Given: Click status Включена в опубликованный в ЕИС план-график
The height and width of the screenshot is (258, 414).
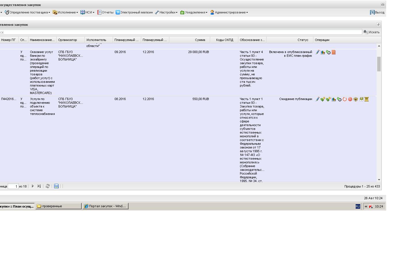Looking at the screenshot, I should coord(290,54).
